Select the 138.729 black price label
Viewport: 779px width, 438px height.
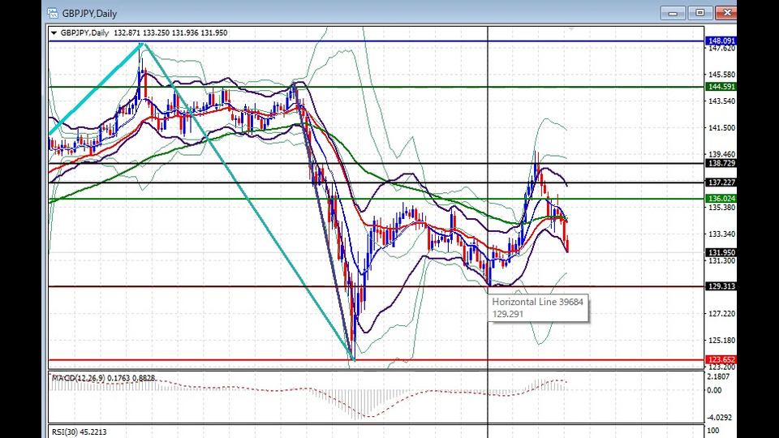pos(721,163)
